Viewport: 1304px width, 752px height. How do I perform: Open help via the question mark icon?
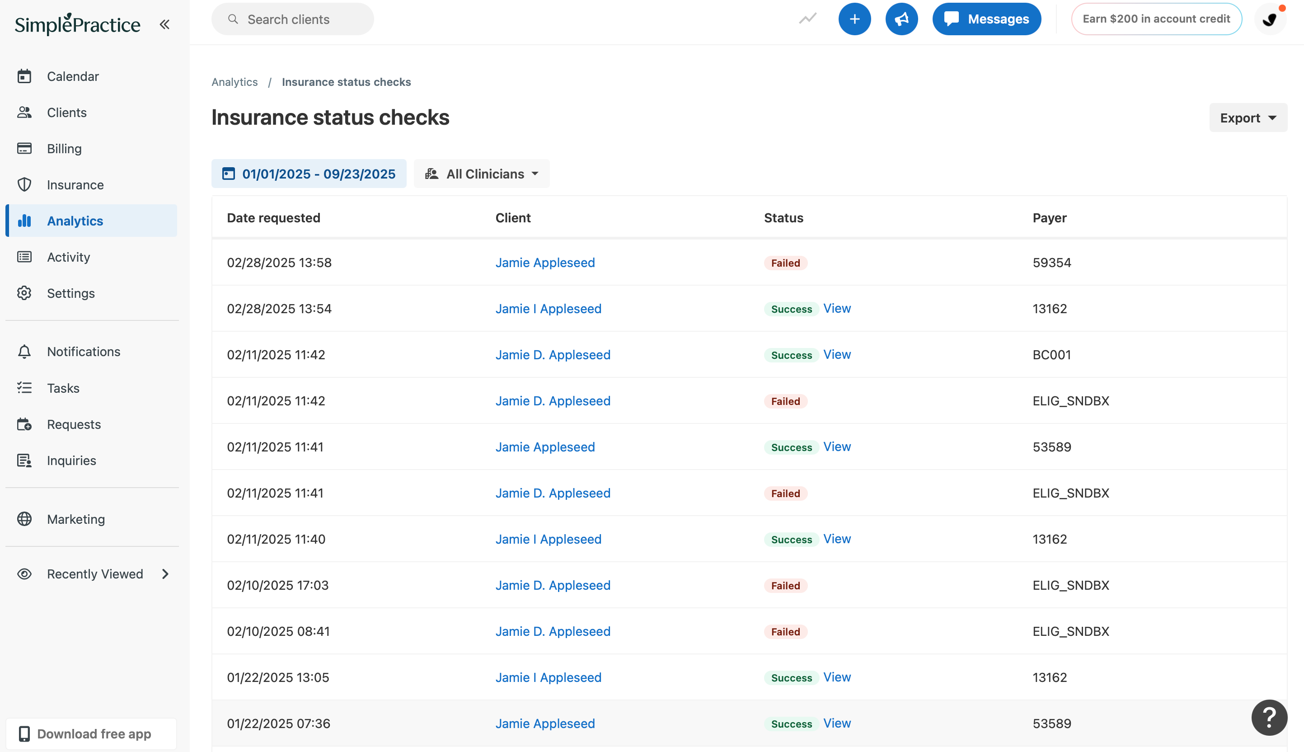[1269, 717]
